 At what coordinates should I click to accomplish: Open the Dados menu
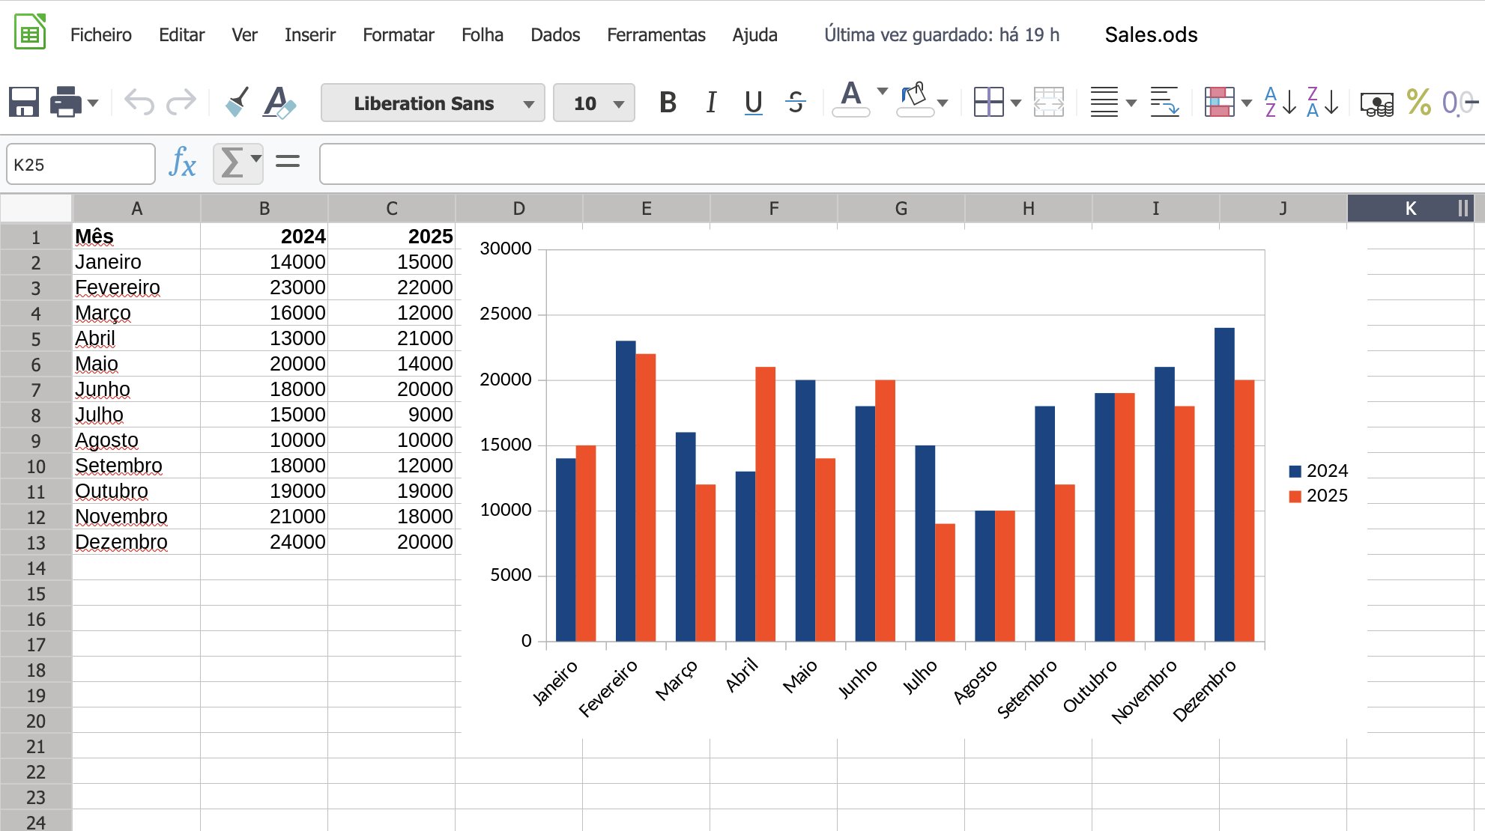tap(554, 35)
